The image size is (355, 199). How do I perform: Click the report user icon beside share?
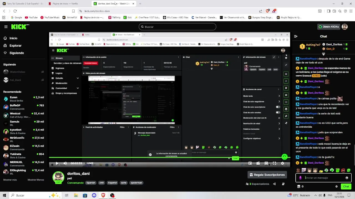coord(283,184)
